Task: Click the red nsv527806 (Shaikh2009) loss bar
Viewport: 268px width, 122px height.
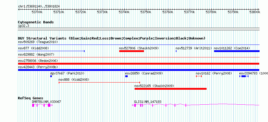Action: click(131, 51)
